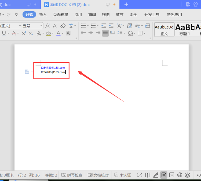Image resolution: width=201 pixels, height=181 pixels.
Task: Switch to the 视图 ribbon tab
Action: [x=106, y=15]
